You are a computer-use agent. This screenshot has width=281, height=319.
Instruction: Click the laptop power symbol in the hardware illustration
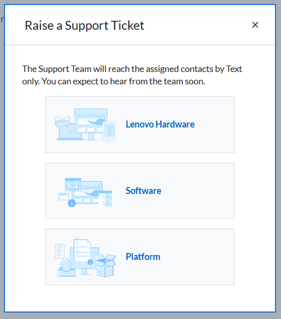[x=70, y=131]
